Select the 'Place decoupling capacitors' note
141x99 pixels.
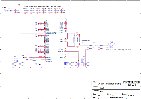coord(42,6)
